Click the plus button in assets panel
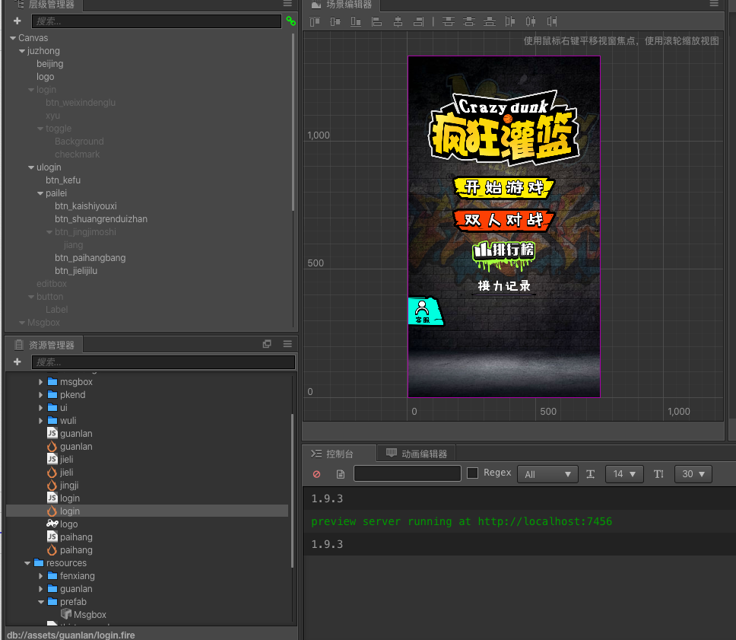Viewport: 736px width, 640px height. 17,361
